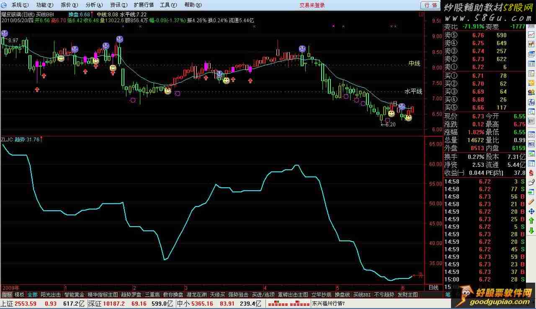The height and width of the screenshot is (309, 536).
Task: Open the 工具 menu
Action: [x=169, y=5]
